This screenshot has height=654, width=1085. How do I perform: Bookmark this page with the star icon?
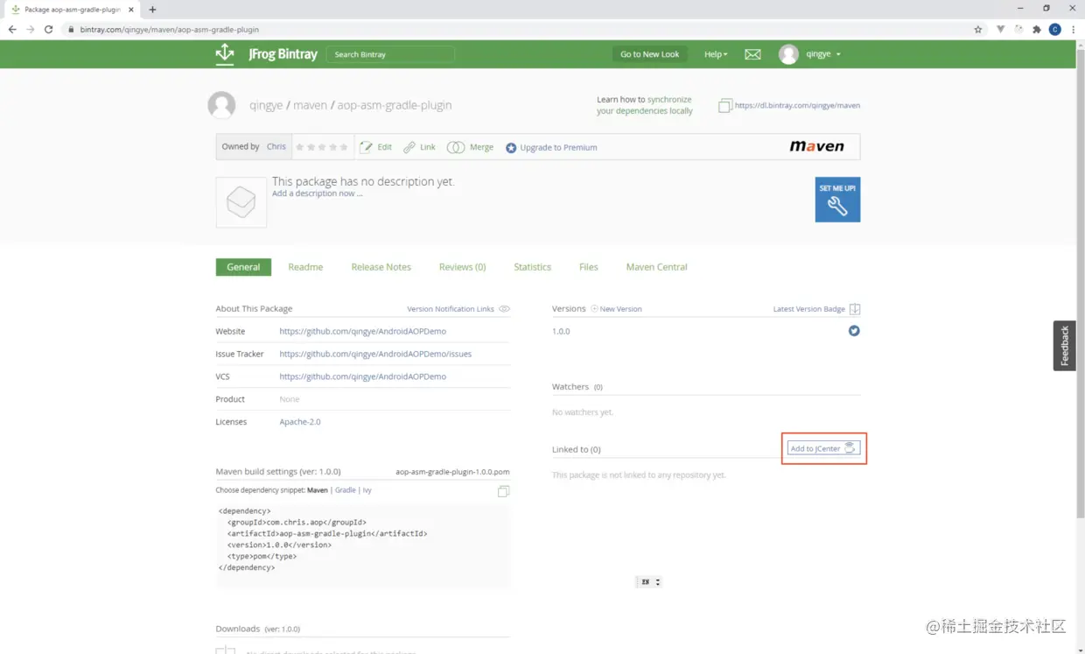[x=978, y=29]
